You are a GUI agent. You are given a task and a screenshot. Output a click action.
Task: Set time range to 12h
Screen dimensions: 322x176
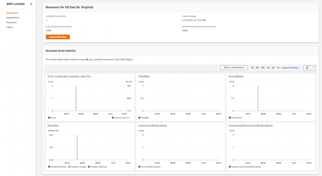263,68
